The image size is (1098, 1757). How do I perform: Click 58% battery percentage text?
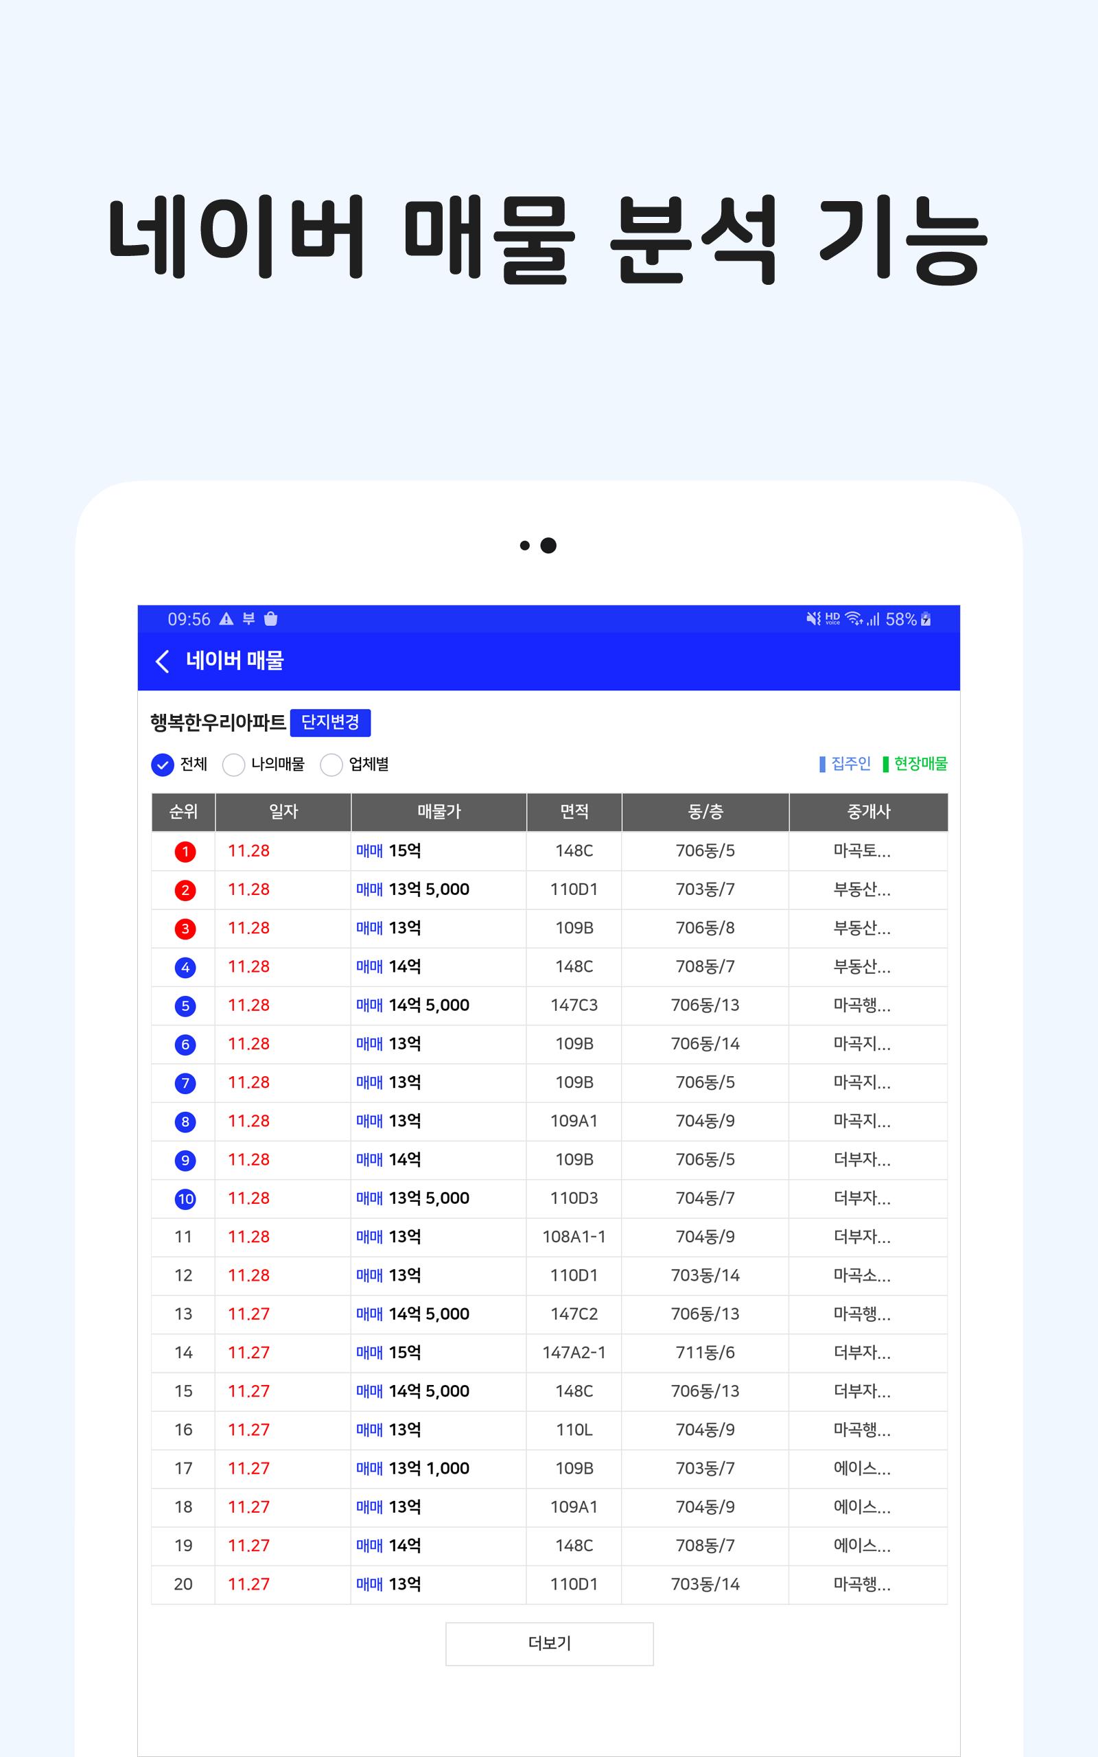tap(901, 619)
